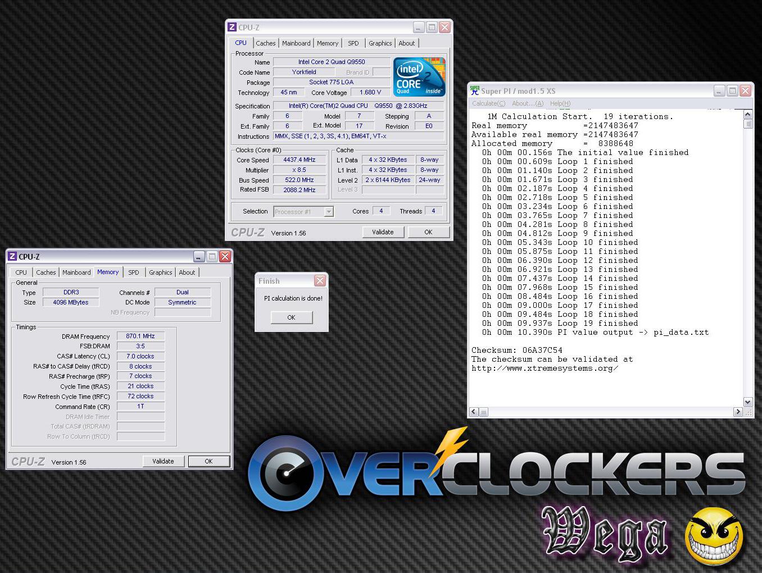
Task: Open the Help menu in Super PI
Action: (x=560, y=103)
